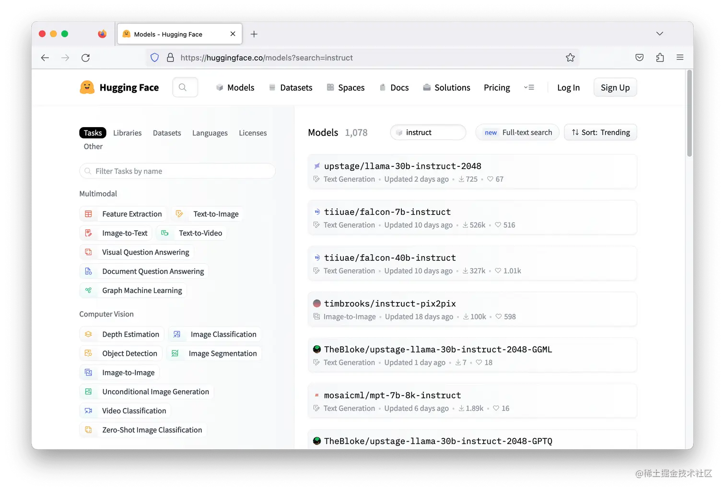Click the Hugging Face emoji logo
The height and width of the screenshot is (491, 725).
pos(87,87)
